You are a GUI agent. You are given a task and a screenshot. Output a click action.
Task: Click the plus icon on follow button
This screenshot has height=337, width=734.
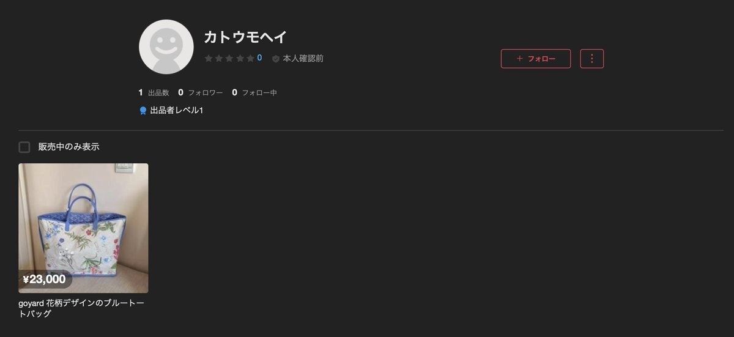[x=519, y=59]
